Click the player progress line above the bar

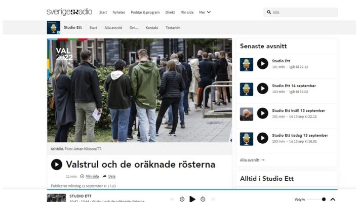coord(192,189)
